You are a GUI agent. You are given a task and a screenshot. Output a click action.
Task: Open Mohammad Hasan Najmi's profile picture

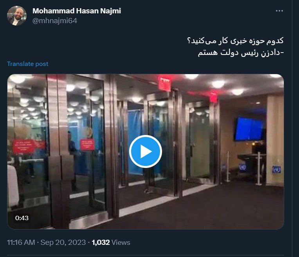pyautogui.click(x=17, y=16)
